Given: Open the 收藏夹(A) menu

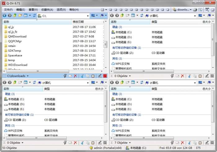Looking at the screenshot, I should click(47, 10).
